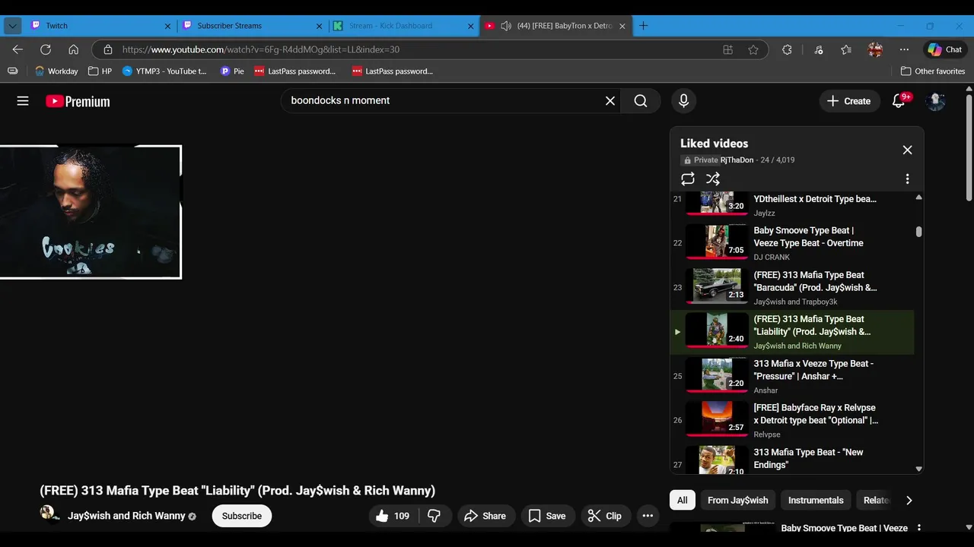Toggle playlist loop
The image size is (974, 547).
[x=688, y=179]
